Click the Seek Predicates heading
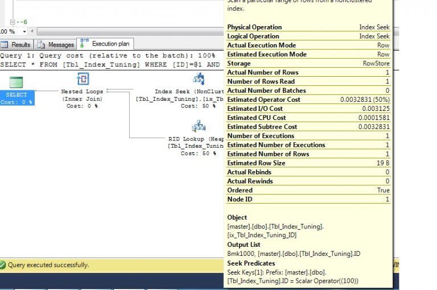 251,263
